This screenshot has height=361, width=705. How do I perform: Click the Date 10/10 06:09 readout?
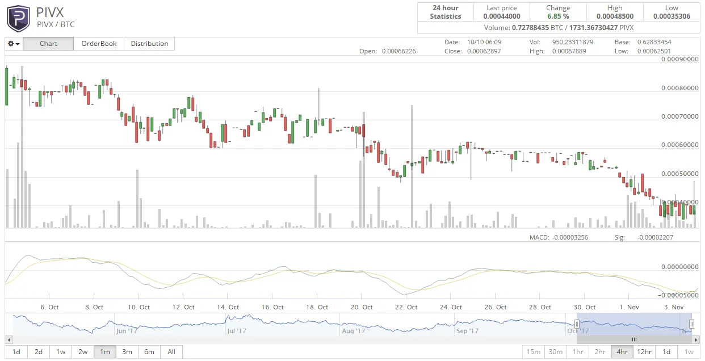(x=473, y=42)
